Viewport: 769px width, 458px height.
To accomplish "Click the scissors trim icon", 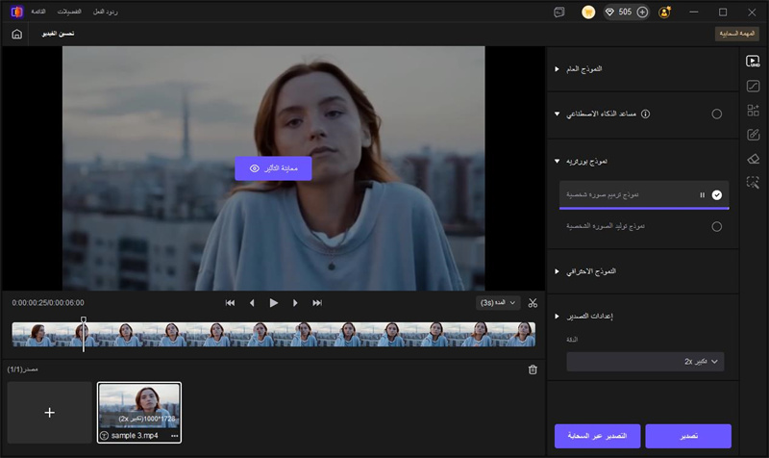I will (533, 302).
